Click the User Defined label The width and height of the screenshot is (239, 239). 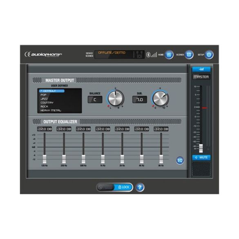coord(60,86)
